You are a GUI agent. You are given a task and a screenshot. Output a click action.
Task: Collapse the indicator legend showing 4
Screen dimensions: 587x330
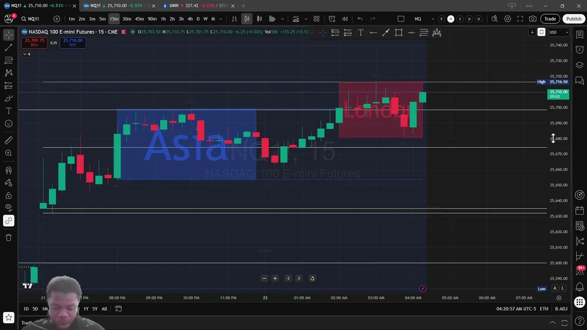click(27, 54)
